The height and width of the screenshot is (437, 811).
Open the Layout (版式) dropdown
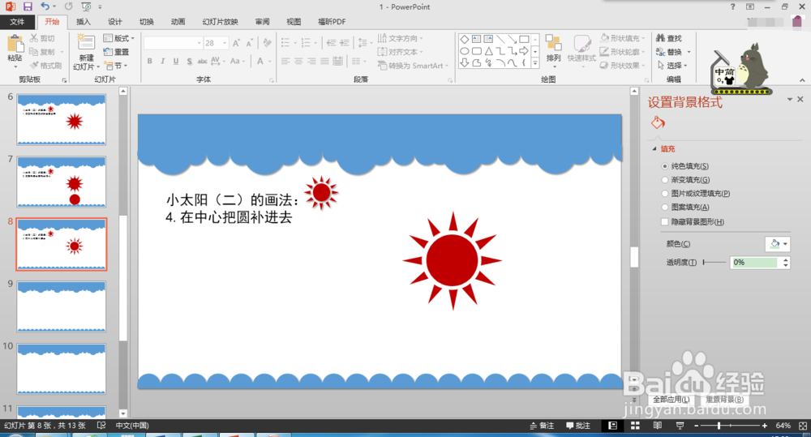118,38
